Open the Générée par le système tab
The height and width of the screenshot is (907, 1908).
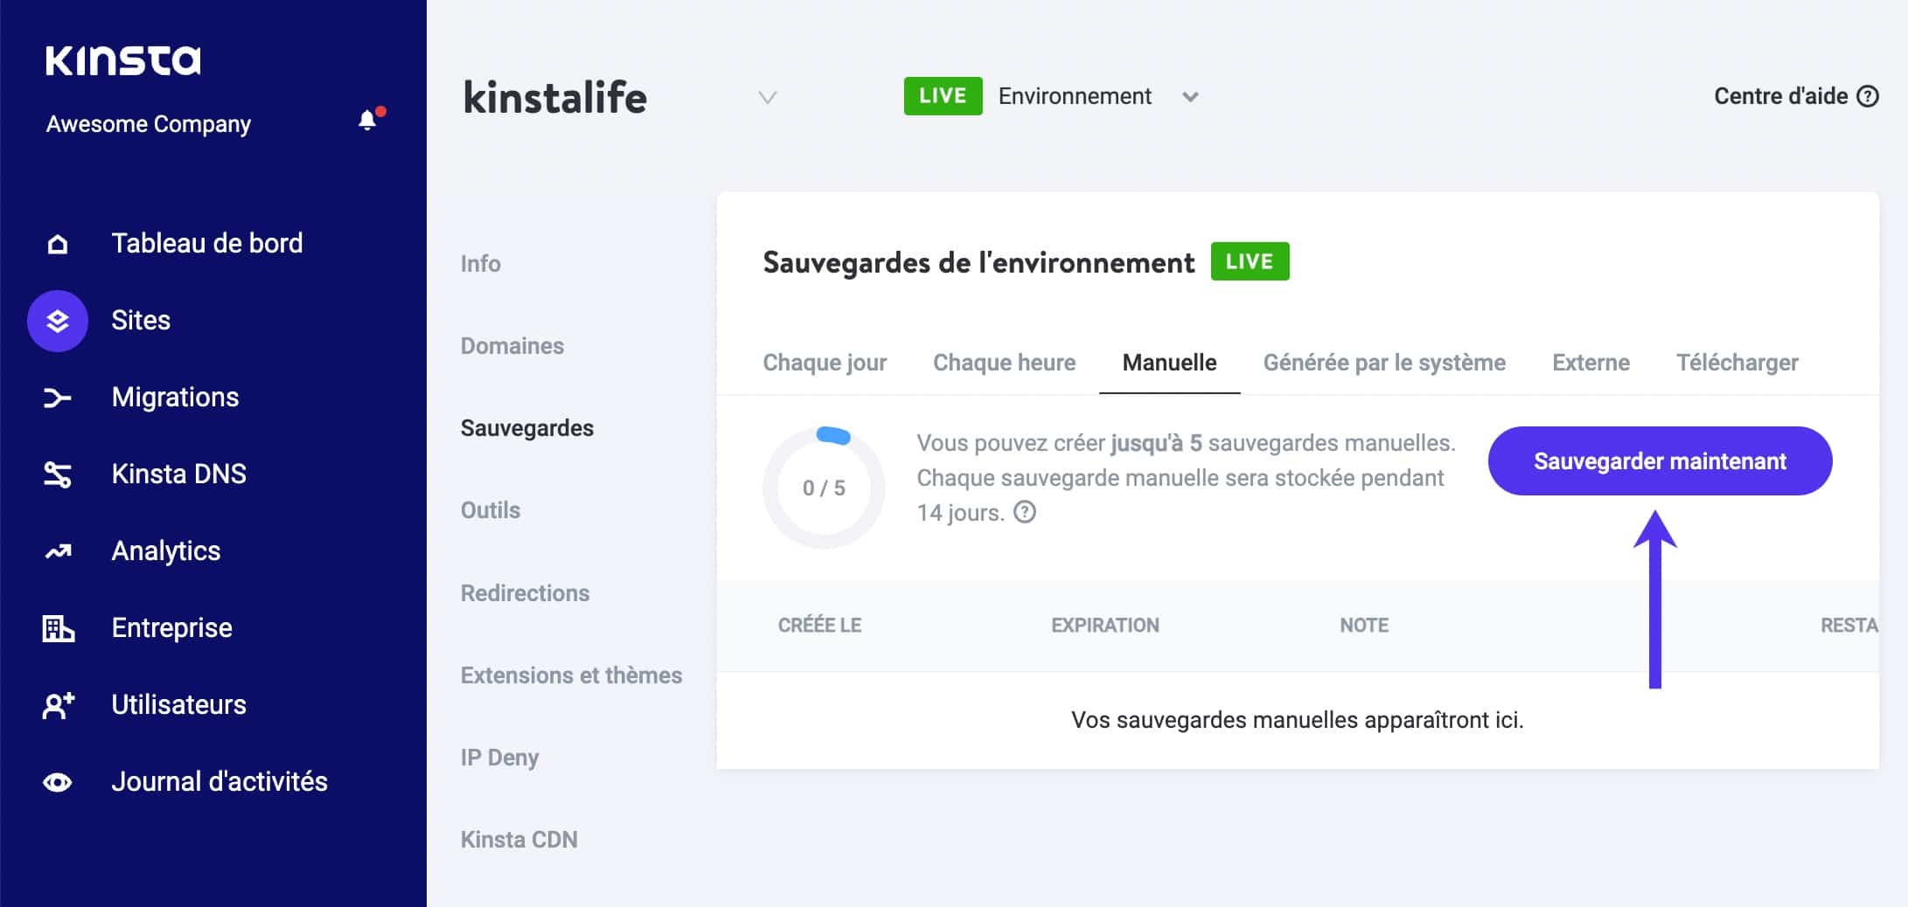(1384, 363)
